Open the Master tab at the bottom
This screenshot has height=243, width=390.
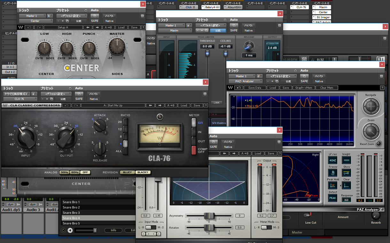pyautogui.click(x=297, y=232)
